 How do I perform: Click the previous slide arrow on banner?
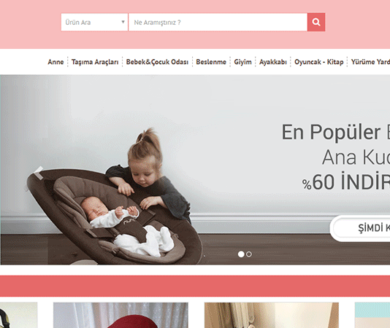click(37, 173)
